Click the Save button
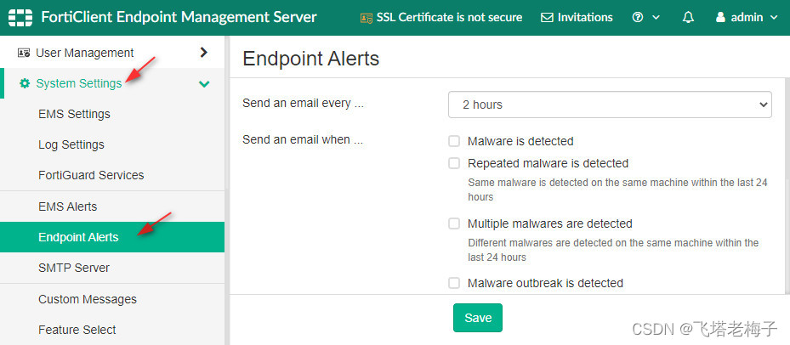The width and height of the screenshot is (790, 345). pos(478,318)
